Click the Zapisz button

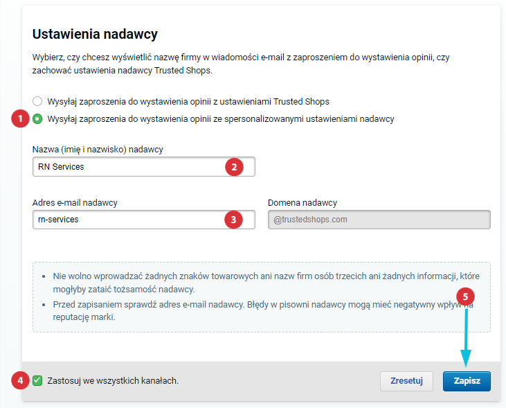tap(467, 381)
